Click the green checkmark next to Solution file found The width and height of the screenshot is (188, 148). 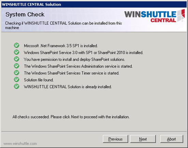tap(16, 80)
